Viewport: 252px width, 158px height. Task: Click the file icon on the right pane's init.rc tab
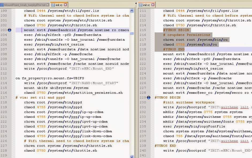(141, 5)
